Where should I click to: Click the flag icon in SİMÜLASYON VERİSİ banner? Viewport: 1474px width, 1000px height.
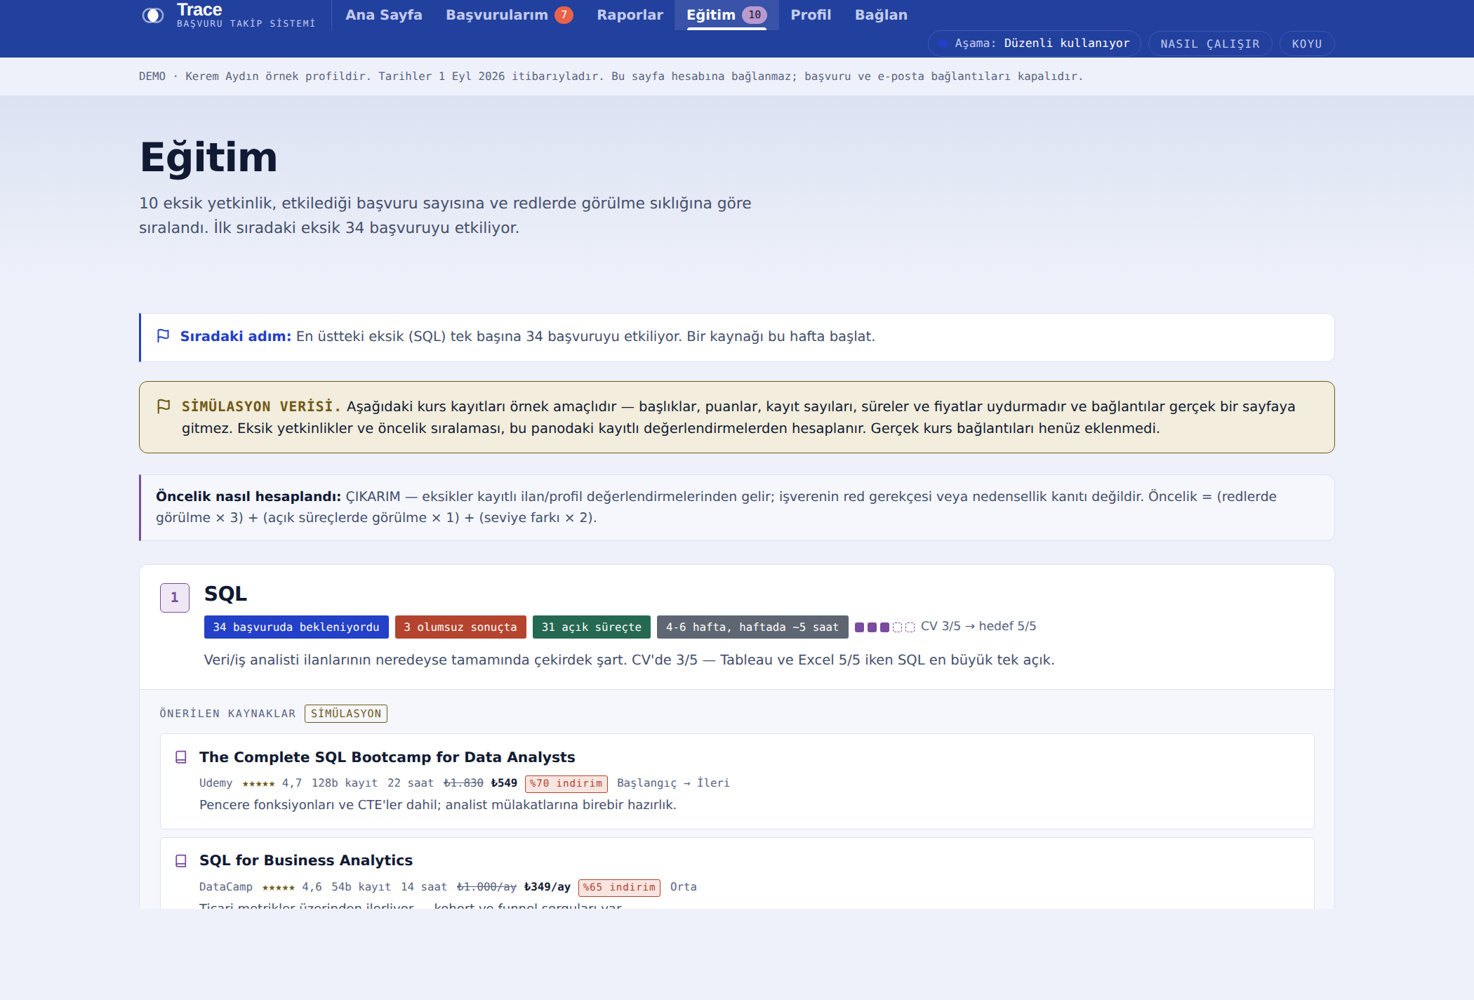click(164, 406)
